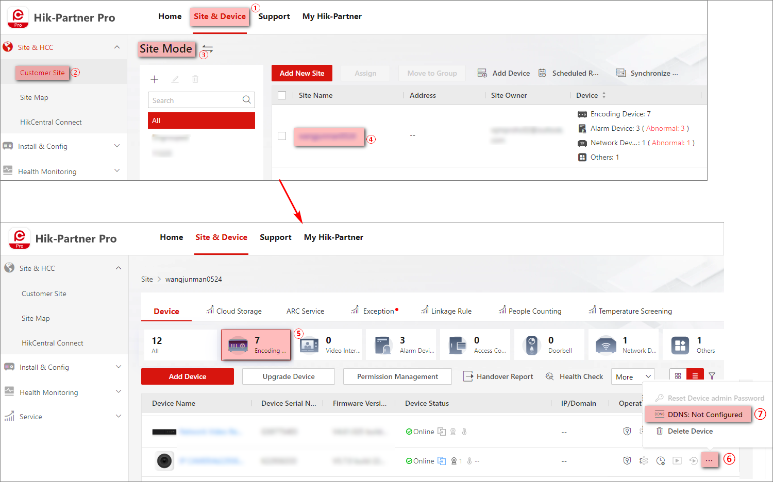773x482 pixels.
Task: Click the Site Mode switch arrows icon
Action: click(208, 48)
